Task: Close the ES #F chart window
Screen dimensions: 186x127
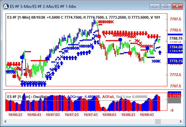Action: pyautogui.click(x=177, y=6)
